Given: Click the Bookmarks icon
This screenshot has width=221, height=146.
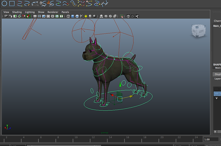Looking at the screenshot, I should pos(15,16).
